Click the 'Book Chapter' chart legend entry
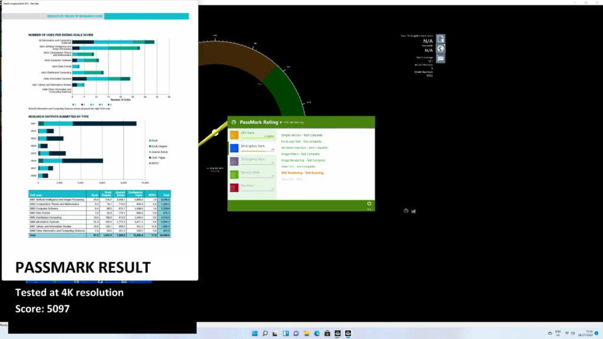 point(158,146)
